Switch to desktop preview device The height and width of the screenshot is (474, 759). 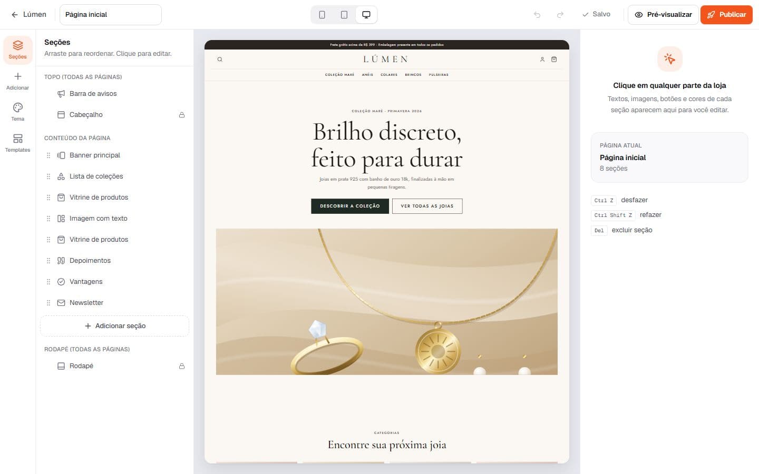[366, 15]
